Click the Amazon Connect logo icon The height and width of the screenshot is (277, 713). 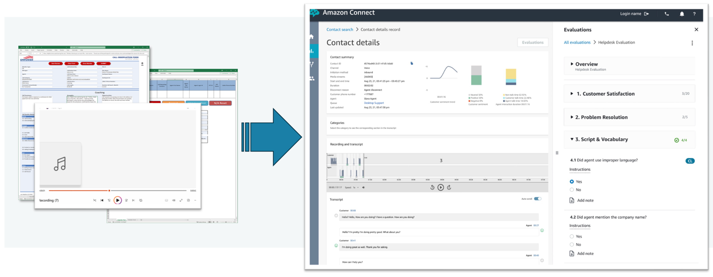(314, 13)
